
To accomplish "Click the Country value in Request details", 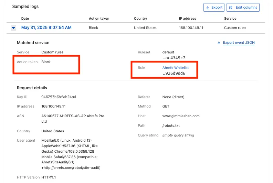I will pyautogui.click(x=53, y=131).
